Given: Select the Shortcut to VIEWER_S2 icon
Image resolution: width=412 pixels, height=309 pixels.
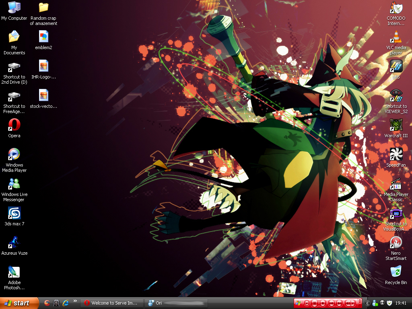Looking at the screenshot, I should click(x=396, y=101).
